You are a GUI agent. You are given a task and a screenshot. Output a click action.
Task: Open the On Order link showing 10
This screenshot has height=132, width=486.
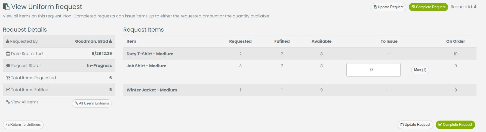point(456,54)
